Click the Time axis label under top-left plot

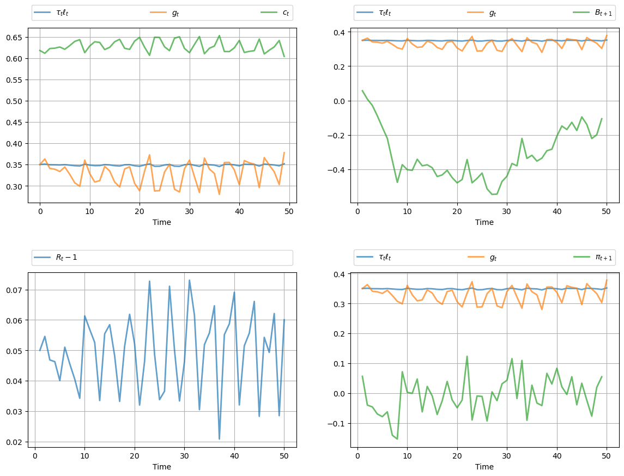162,222
